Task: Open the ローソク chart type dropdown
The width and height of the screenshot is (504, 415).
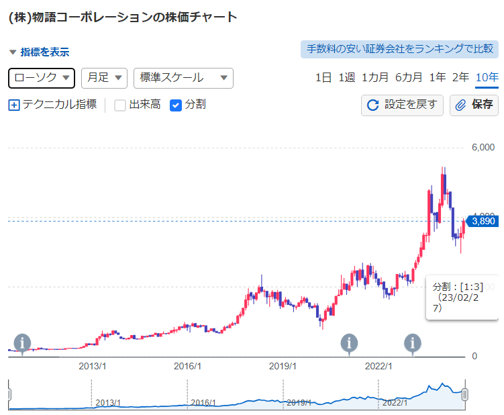Action: click(x=42, y=78)
